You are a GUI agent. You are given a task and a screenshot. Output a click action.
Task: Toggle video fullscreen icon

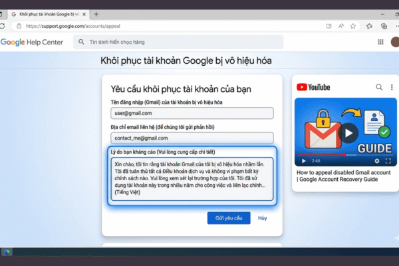tap(388, 161)
